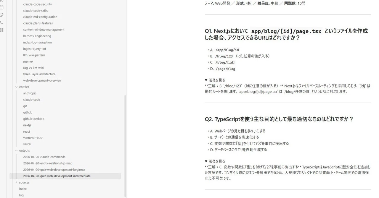
Task: Select 2026-04-20-quiz-web-development-intermediate note
Action: [65, 176]
